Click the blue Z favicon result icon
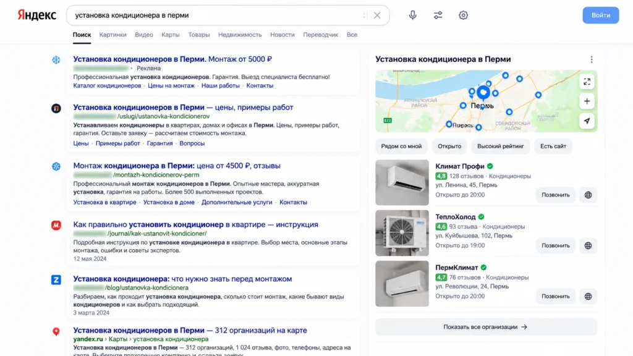This screenshot has width=633, height=356. pos(56,280)
